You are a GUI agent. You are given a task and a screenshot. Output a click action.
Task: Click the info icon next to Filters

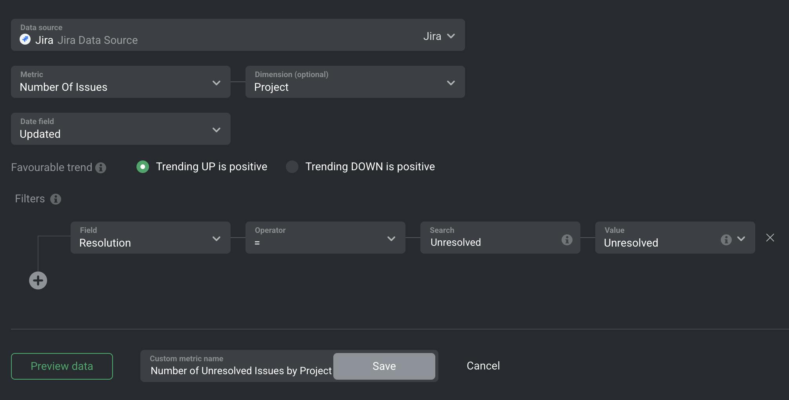[x=56, y=199]
